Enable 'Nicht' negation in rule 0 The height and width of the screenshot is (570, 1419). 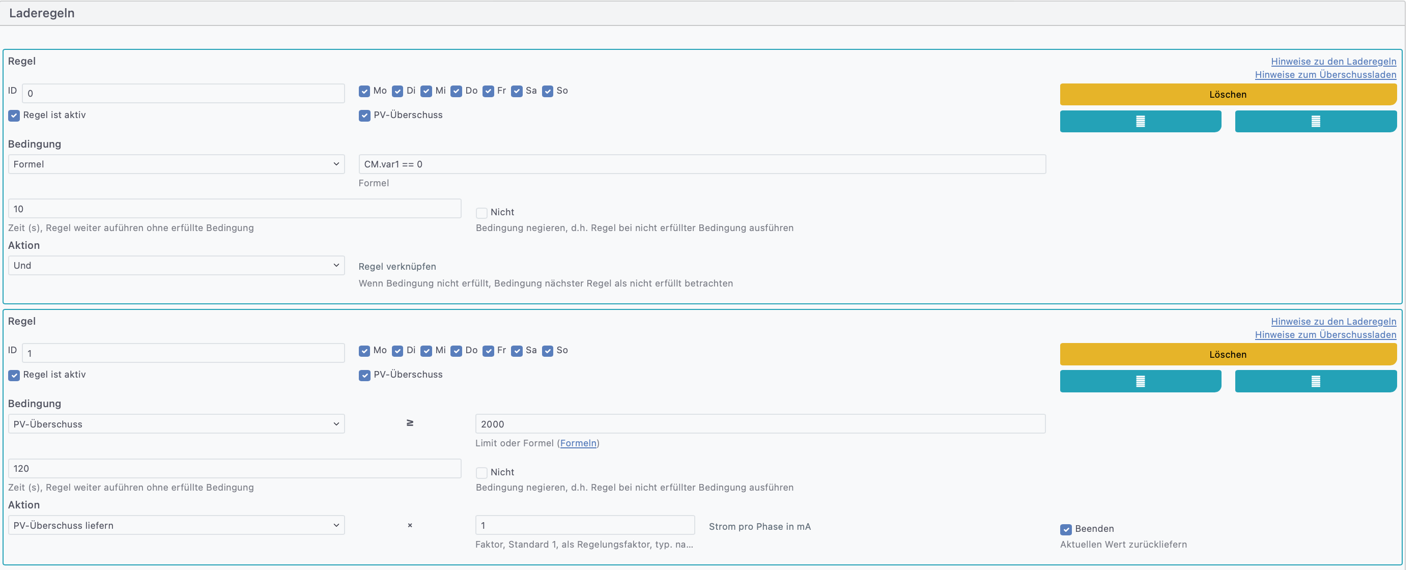(481, 213)
